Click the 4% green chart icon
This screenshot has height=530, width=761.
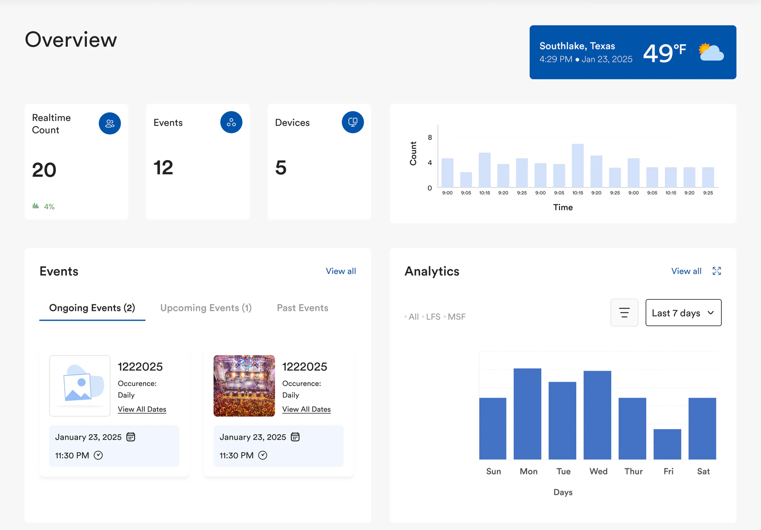[x=36, y=206]
